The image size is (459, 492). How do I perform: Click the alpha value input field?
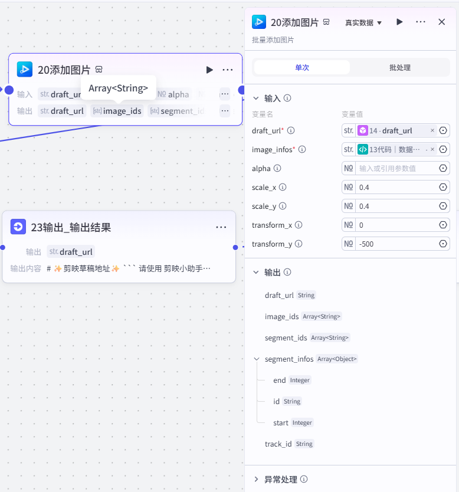[x=396, y=169]
